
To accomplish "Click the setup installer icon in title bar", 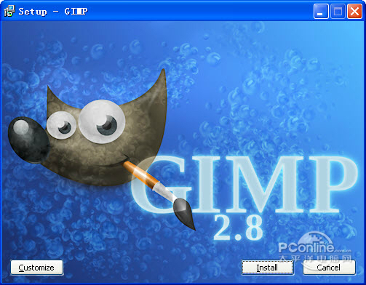I will tap(9, 11).
